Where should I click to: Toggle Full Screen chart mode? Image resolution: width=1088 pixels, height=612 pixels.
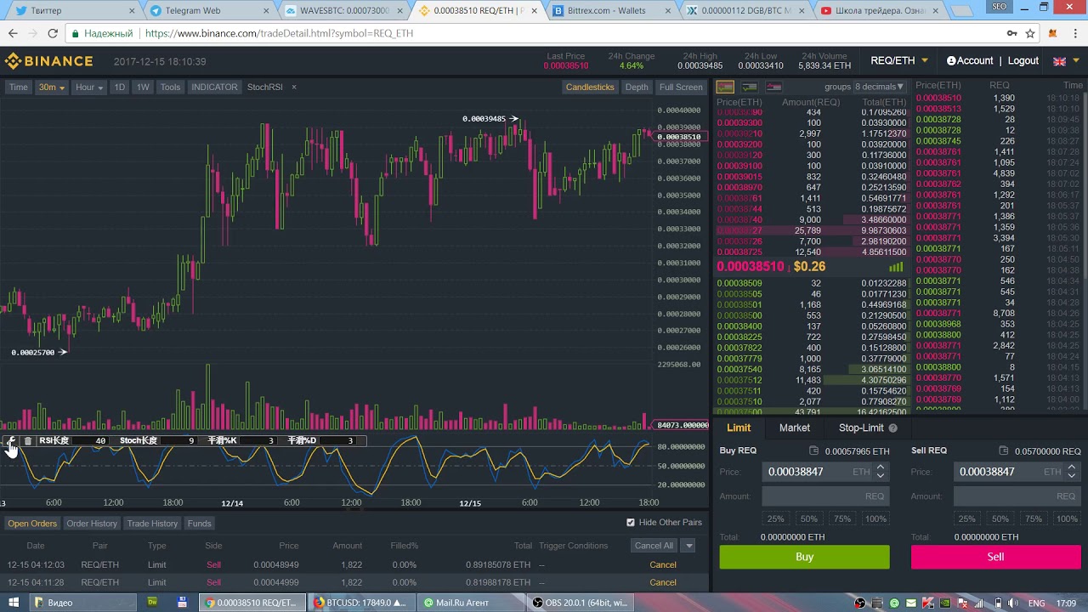(x=681, y=87)
